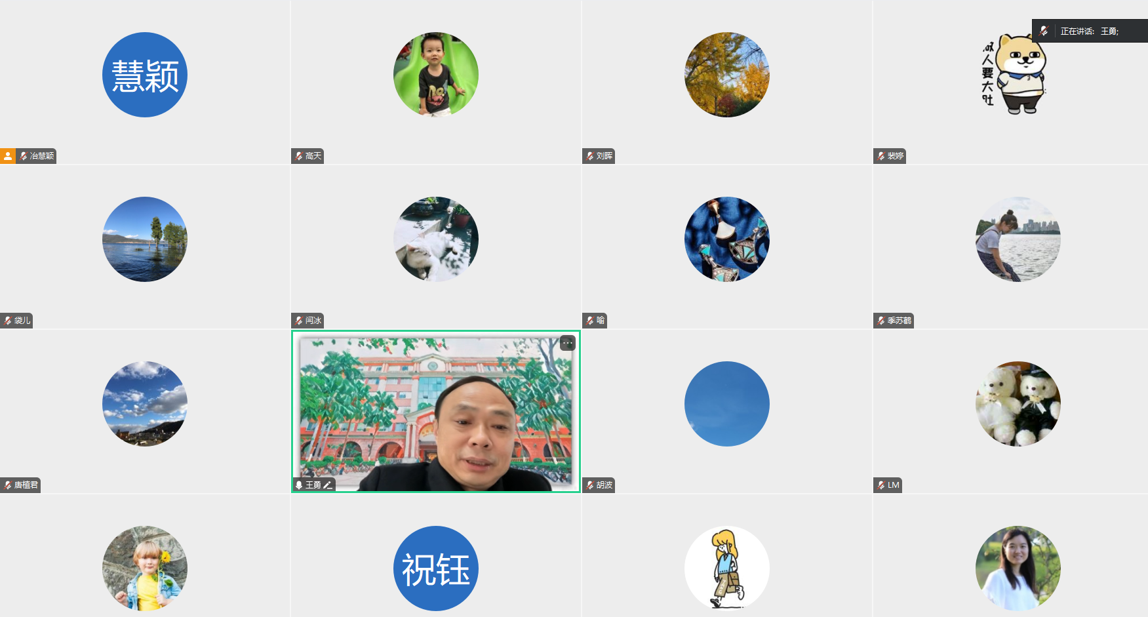Click the orange host icon beside 冶慧颖
The image size is (1148, 617).
tap(8, 156)
